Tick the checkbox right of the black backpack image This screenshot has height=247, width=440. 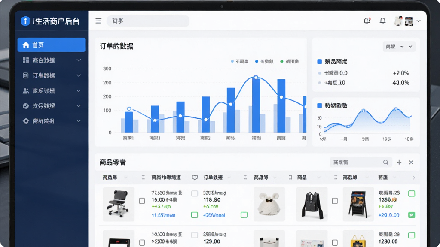pyautogui.click(x=335, y=201)
